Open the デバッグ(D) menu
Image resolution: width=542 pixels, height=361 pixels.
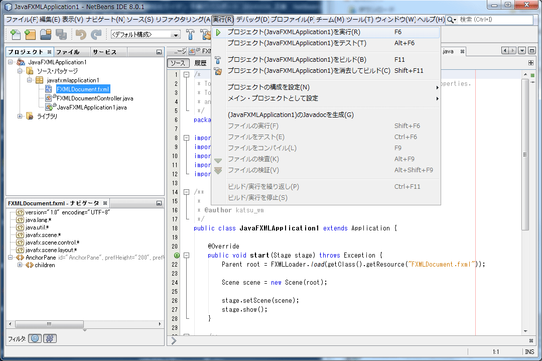252,20
